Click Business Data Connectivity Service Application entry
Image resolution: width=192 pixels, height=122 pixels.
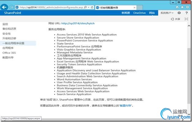(x=87, y=85)
